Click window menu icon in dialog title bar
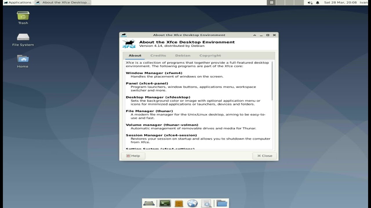The height and width of the screenshot is (208, 371). point(124,35)
